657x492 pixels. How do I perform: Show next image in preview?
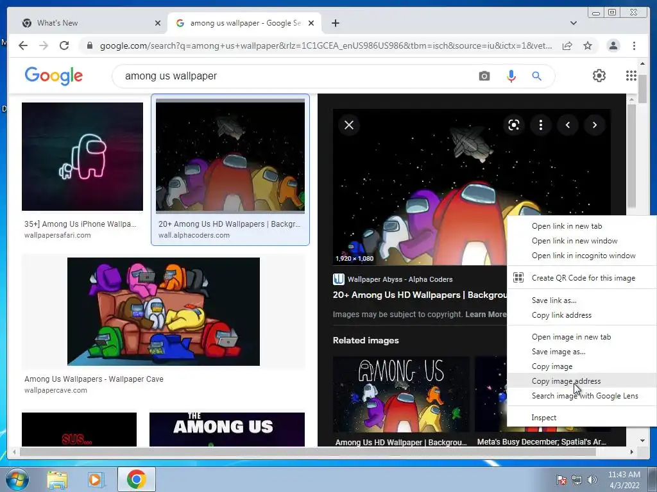point(595,125)
